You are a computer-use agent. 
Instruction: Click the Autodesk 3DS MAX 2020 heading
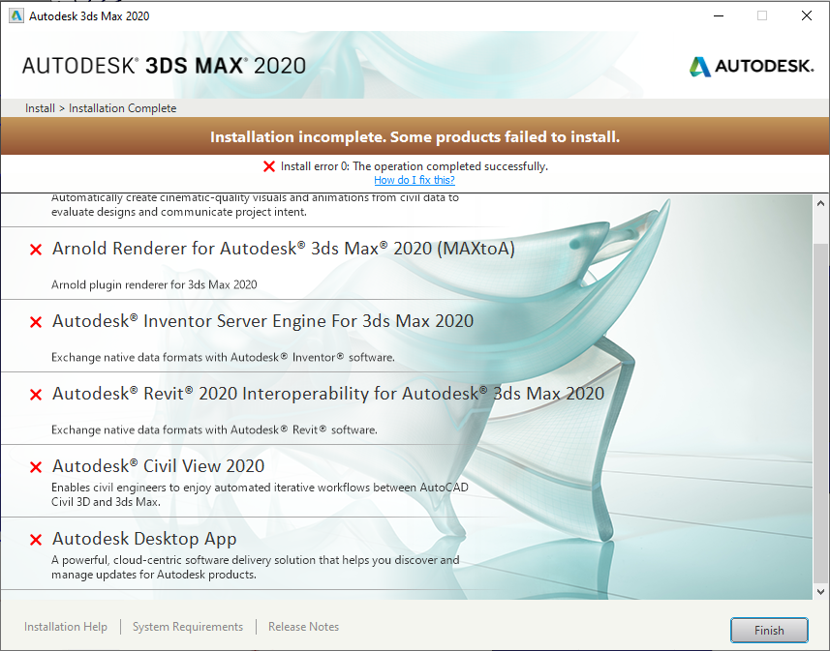pyautogui.click(x=164, y=66)
